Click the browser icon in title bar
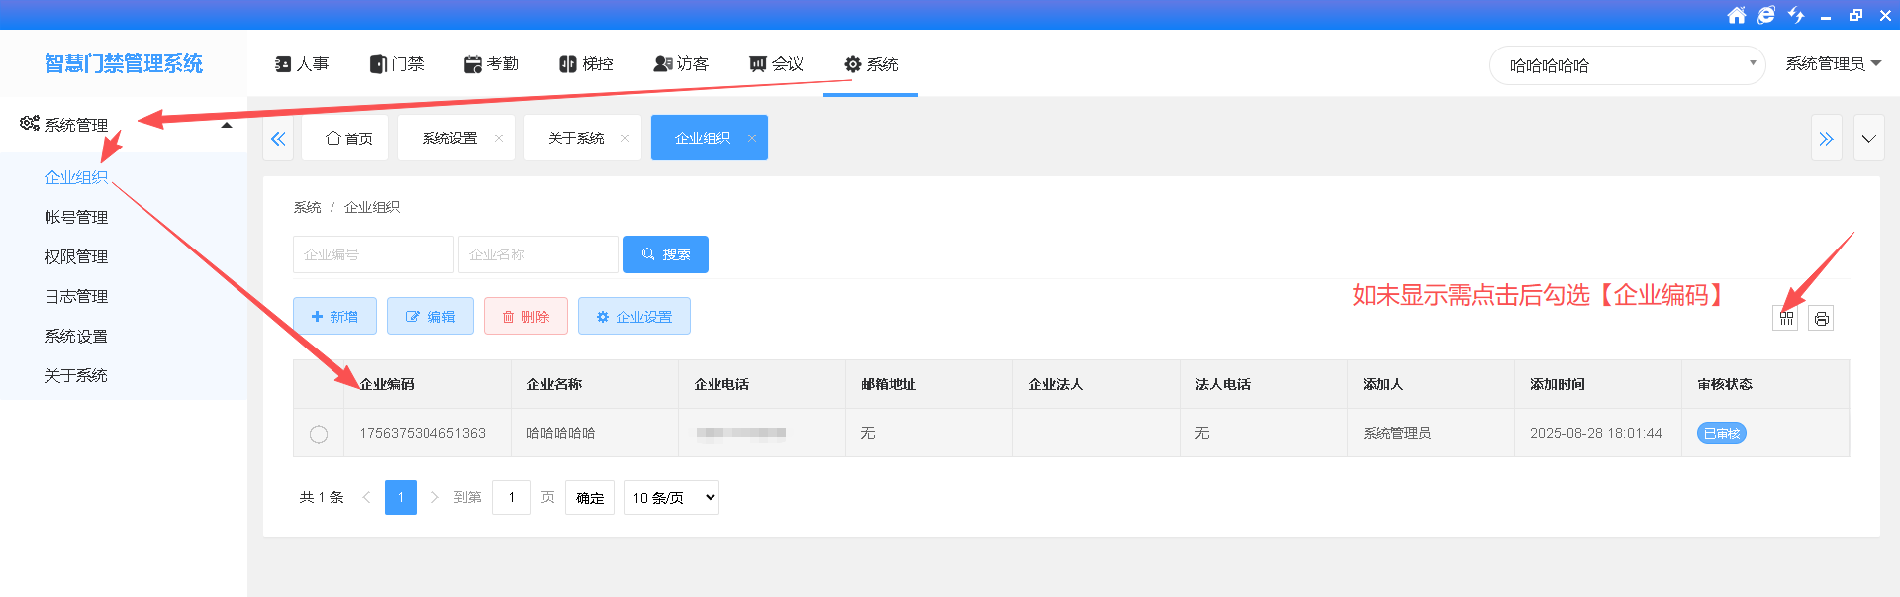Image resolution: width=1900 pixels, height=597 pixels. click(x=1765, y=15)
